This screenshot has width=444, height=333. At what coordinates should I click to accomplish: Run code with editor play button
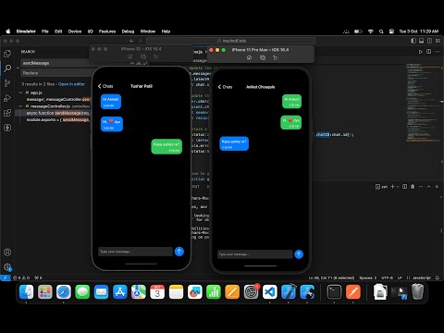point(421,52)
